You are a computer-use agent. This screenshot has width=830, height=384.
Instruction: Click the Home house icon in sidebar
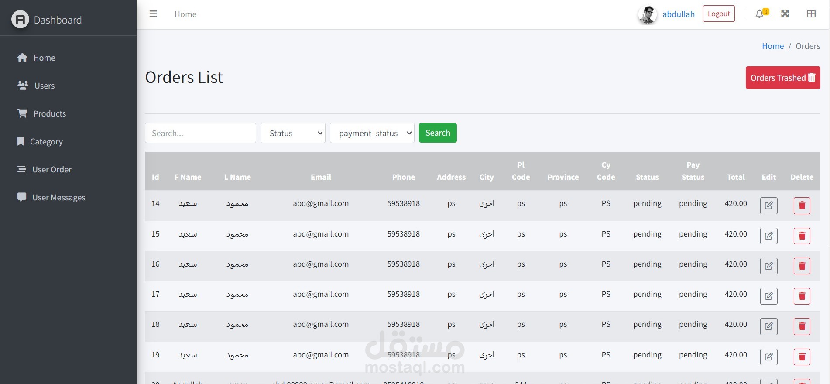coord(22,58)
